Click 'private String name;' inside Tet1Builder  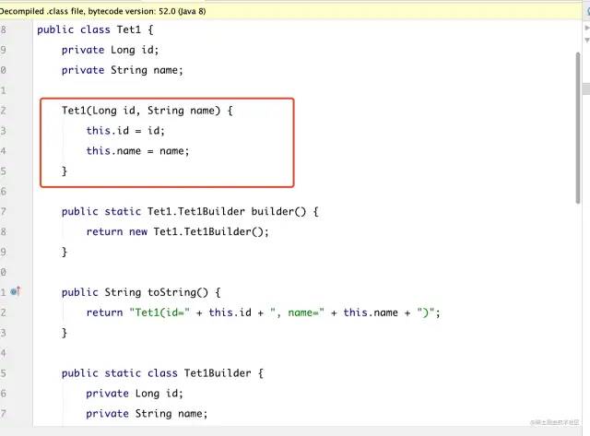147,414
